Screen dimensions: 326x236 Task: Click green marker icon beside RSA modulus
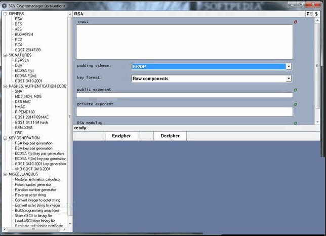point(295,123)
